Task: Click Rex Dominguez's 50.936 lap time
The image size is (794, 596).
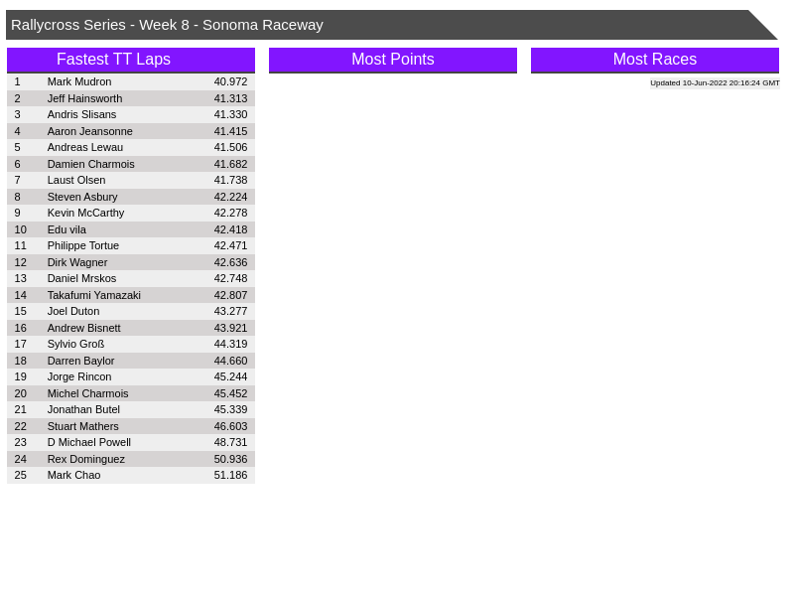Action: (x=230, y=459)
